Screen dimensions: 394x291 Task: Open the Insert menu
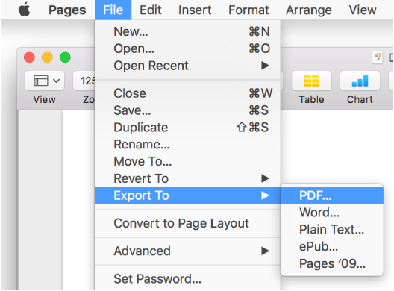[195, 10]
